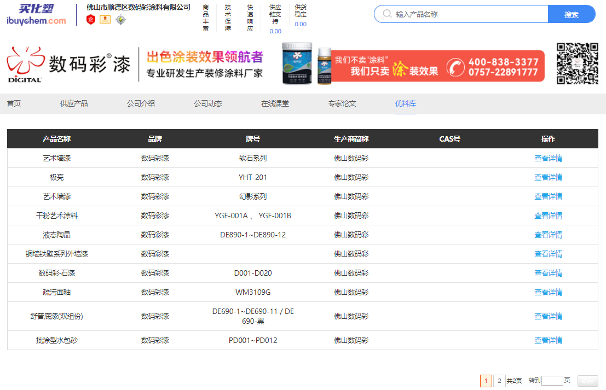Open the 在线课堂 nav tab
The height and width of the screenshot is (390, 606).
[275, 103]
